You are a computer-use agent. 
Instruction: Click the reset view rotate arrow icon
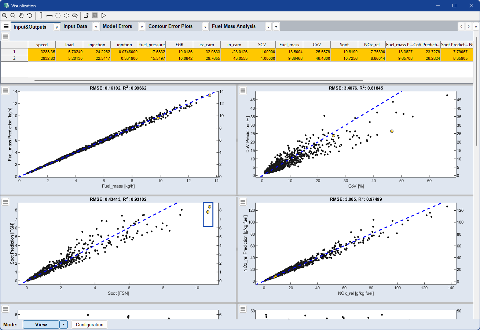coord(29,15)
